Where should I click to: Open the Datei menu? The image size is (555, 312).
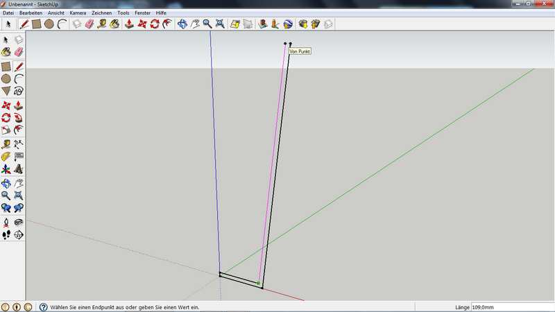[x=8, y=13]
